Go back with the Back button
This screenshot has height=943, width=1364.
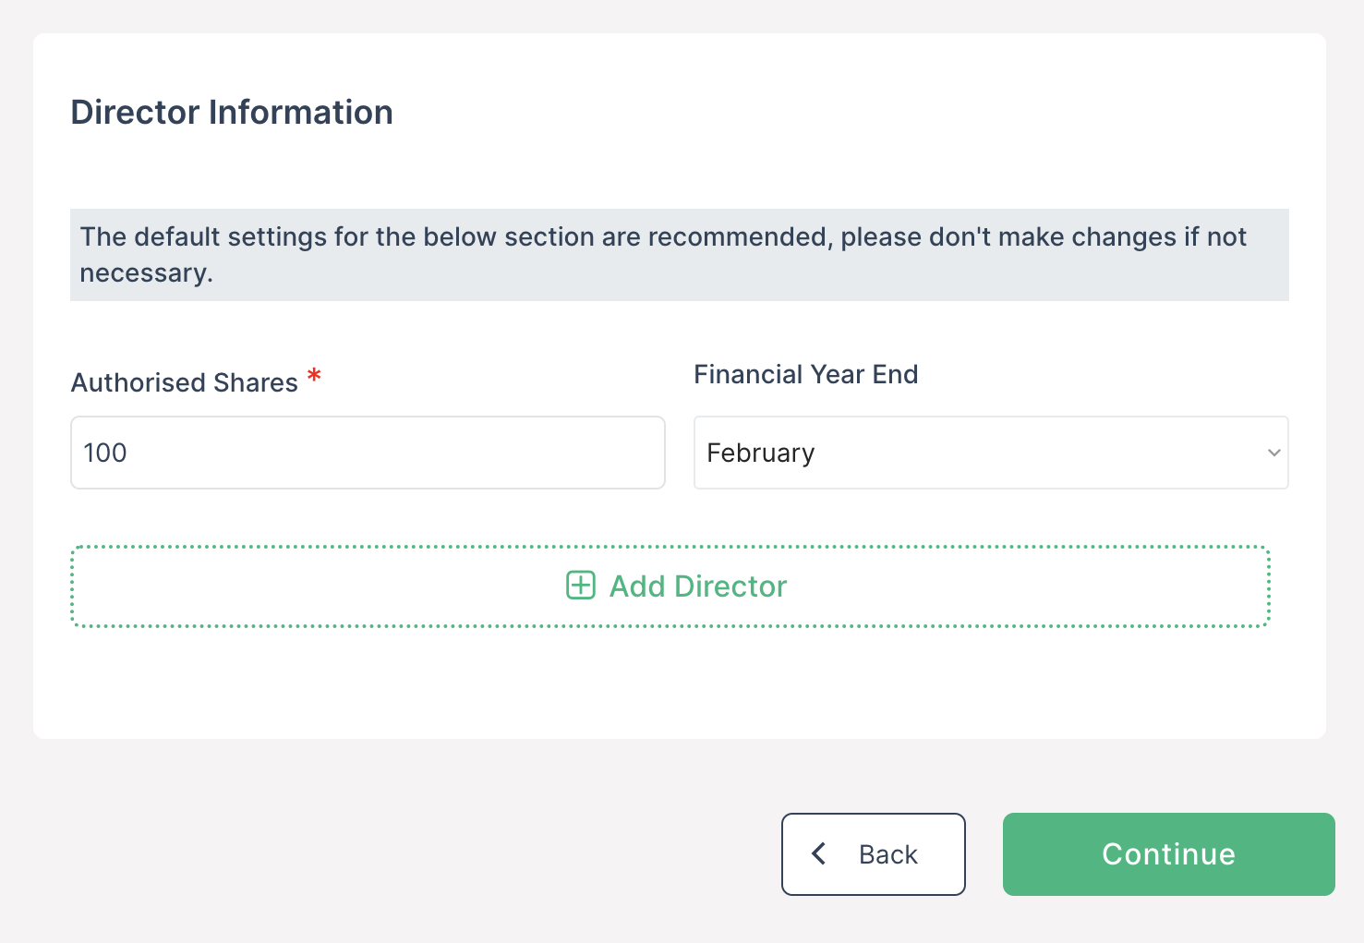pos(873,853)
